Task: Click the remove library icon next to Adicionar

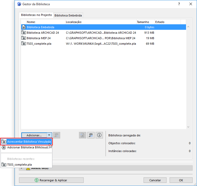Action: (x=57, y=135)
